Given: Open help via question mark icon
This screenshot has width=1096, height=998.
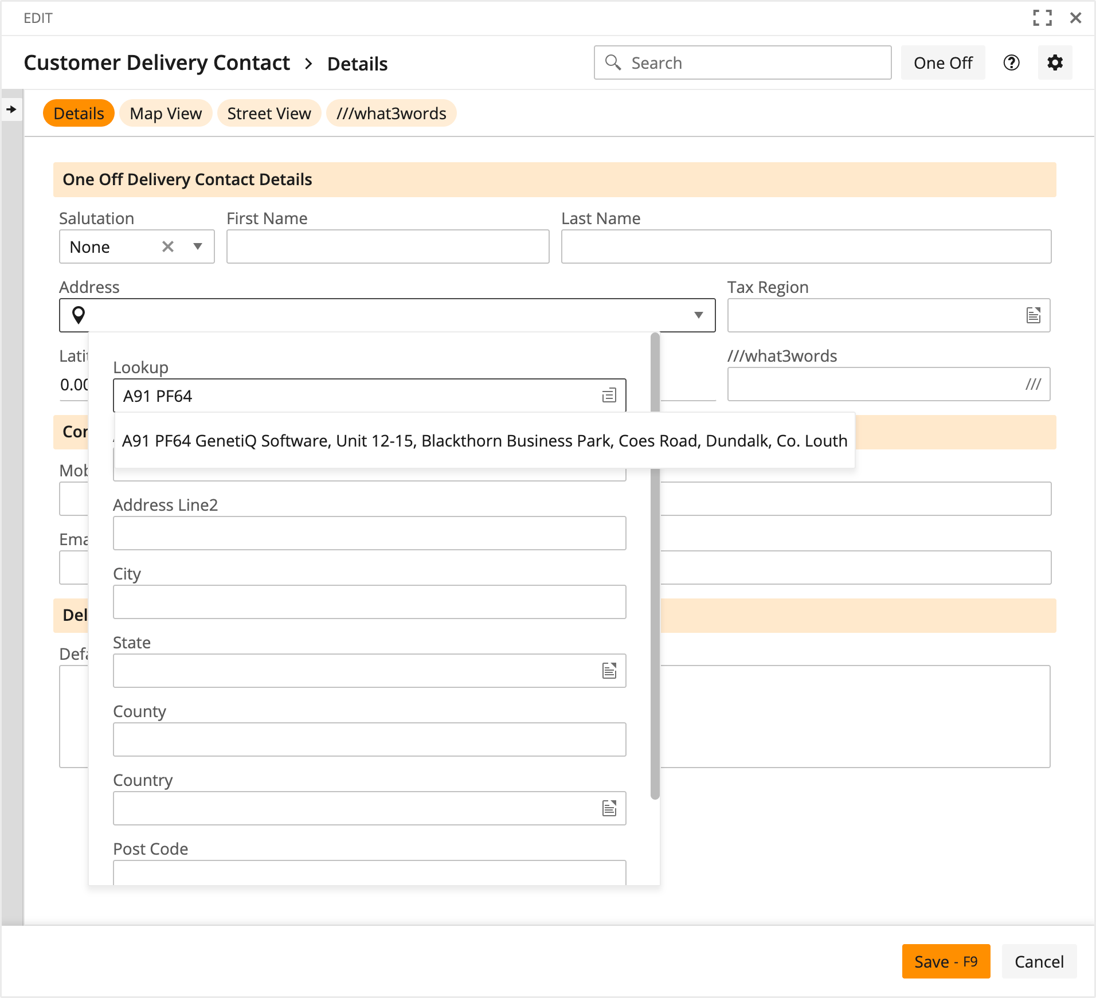Looking at the screenshot, I should [1011, 62].
